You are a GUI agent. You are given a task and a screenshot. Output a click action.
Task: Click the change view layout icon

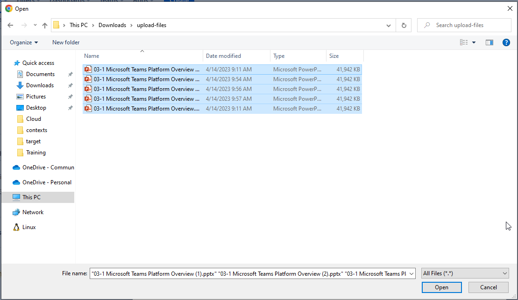[464, 42]
